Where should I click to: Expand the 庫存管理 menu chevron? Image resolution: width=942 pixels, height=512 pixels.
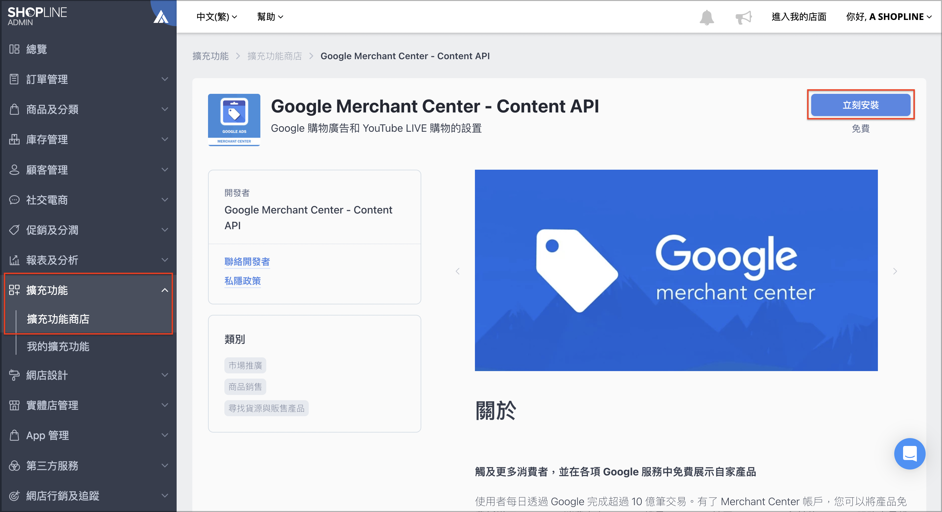pos(165,139)
